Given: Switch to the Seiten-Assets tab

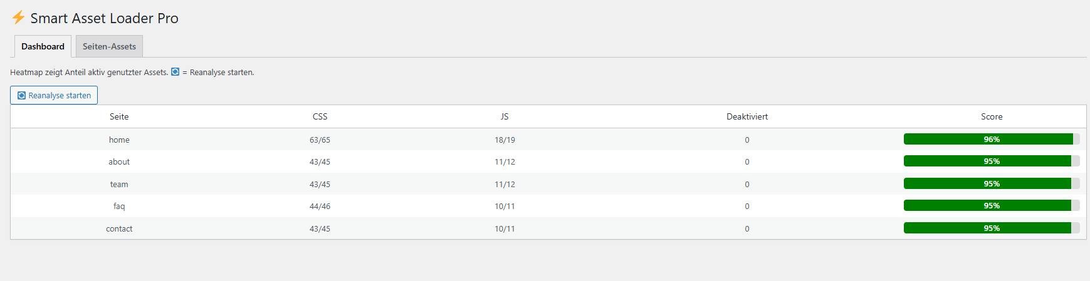Looking at the screenshot, I should [109, 46].
